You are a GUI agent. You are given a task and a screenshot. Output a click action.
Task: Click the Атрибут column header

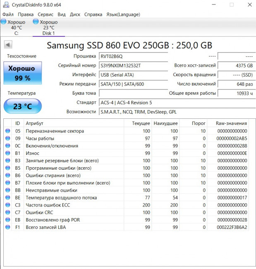[x=74, y=123]
